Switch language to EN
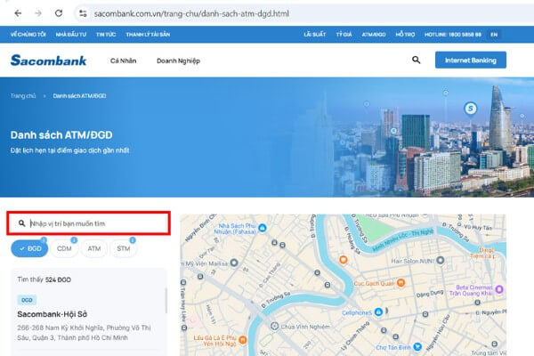The image size is (534, 356). coord(494,35)
